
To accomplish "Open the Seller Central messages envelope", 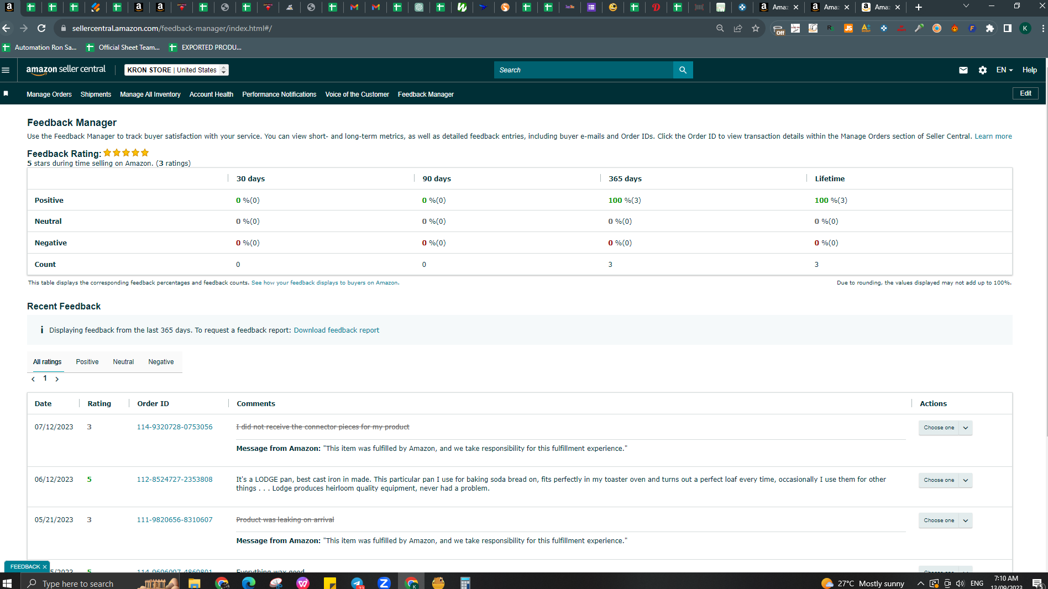I will pyautogui.click(x=963, y=70).
